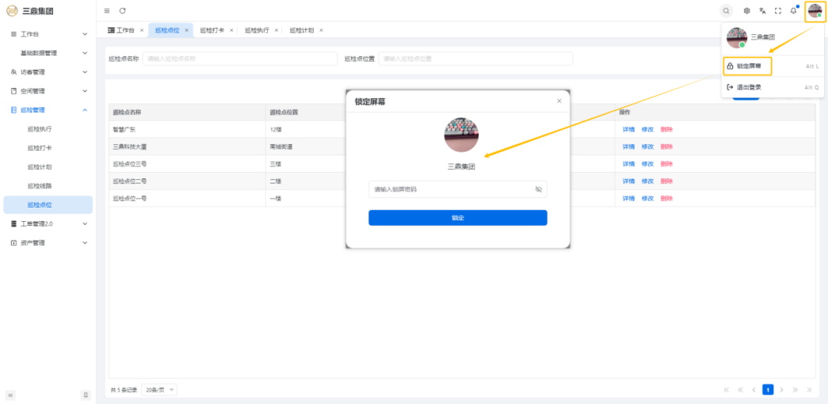
Task: Open the notifications bell
Action: click(x=793, y=11)
